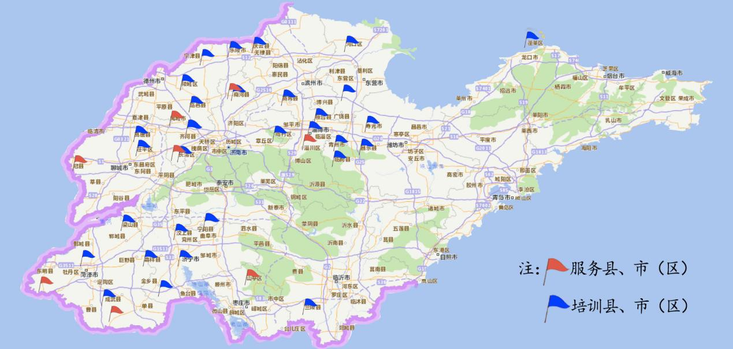Click the 服务县、市（区） legend text
The height and width of the screenshot is (349, 733).
[629, 268]
